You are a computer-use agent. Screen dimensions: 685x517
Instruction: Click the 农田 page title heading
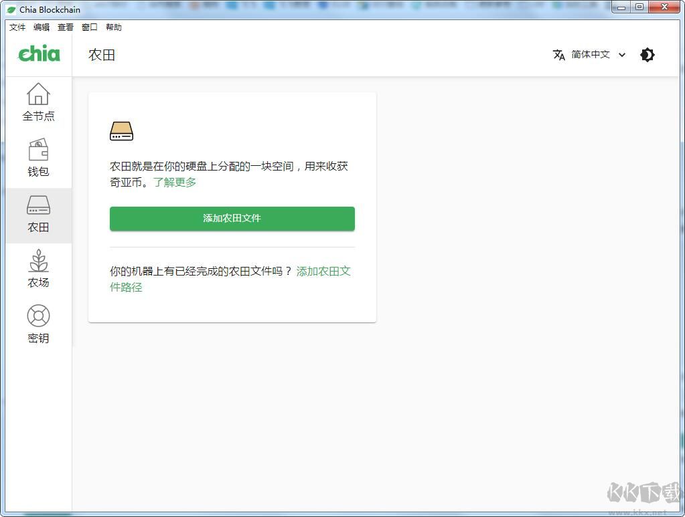(x=101, y=55)
